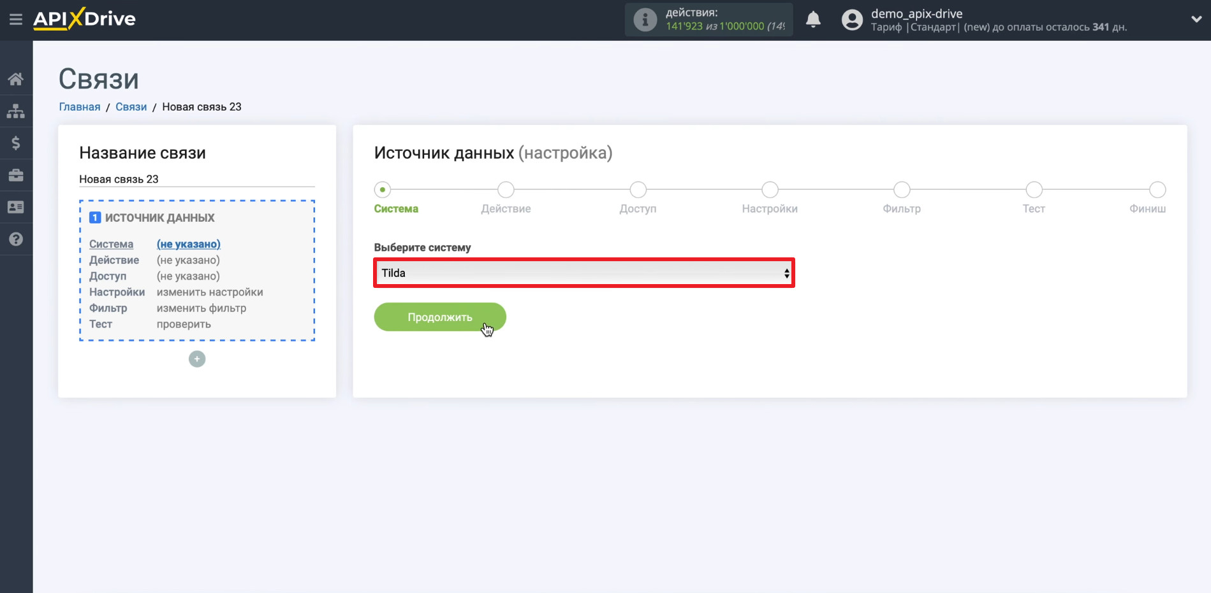Open the billing dollar icon in the sidebar
Image resolution: width=1211 pixels, height=593 pixels.
pos(16,143)
